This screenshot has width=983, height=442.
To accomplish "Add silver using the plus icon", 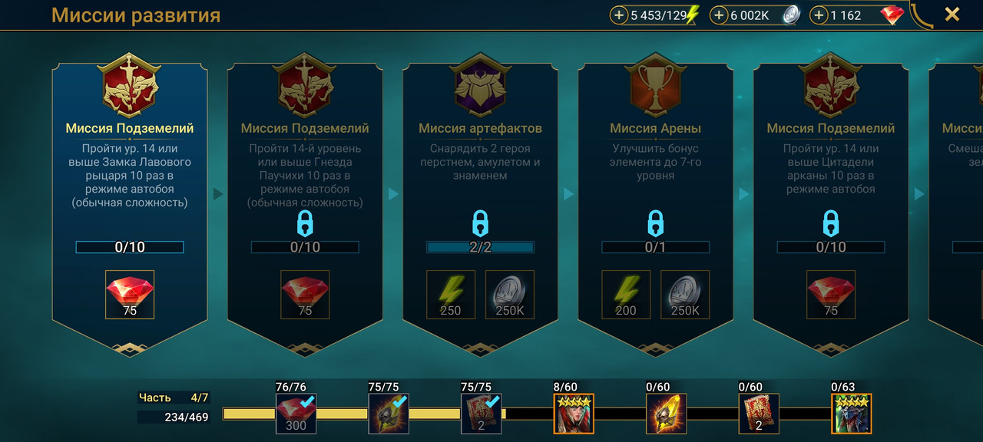I will [x=719, y=15].
